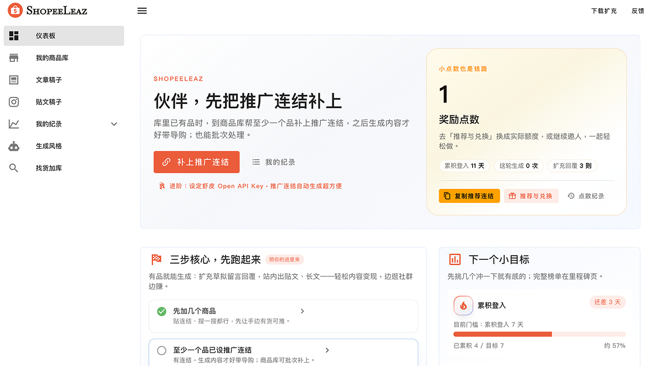Click the 补上推广连结 button
Image resolution: width=652 pixels, height=366 pixels.
[196, 162]
